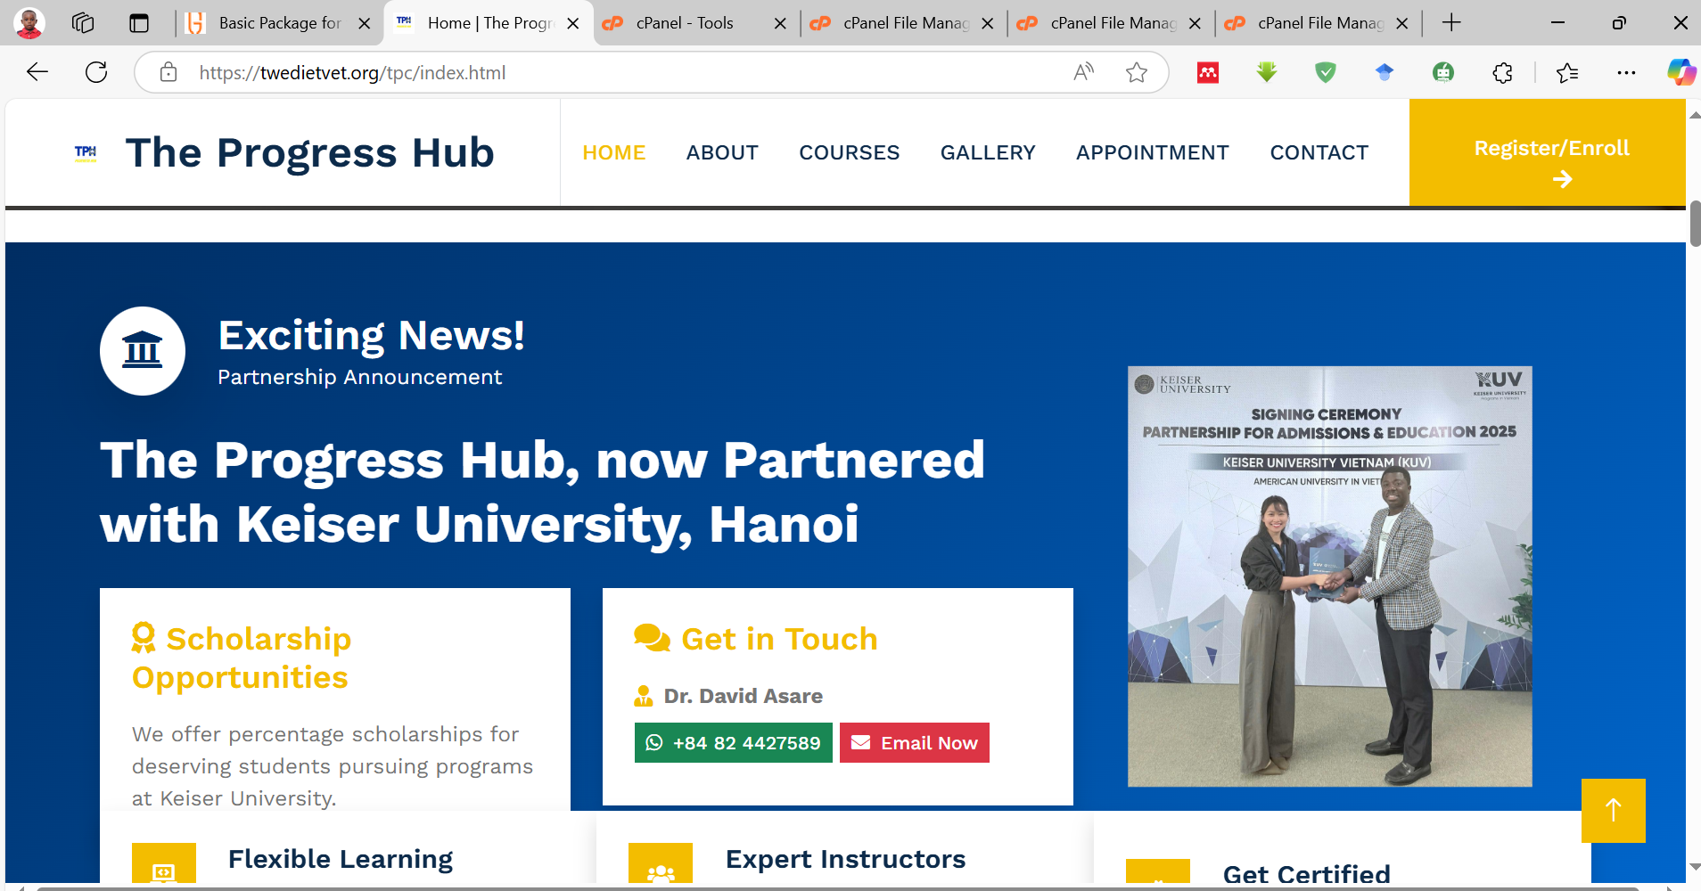Open Settings and more ellipsis menu
1701x891 pixels.
click(x=1626, y=72)
